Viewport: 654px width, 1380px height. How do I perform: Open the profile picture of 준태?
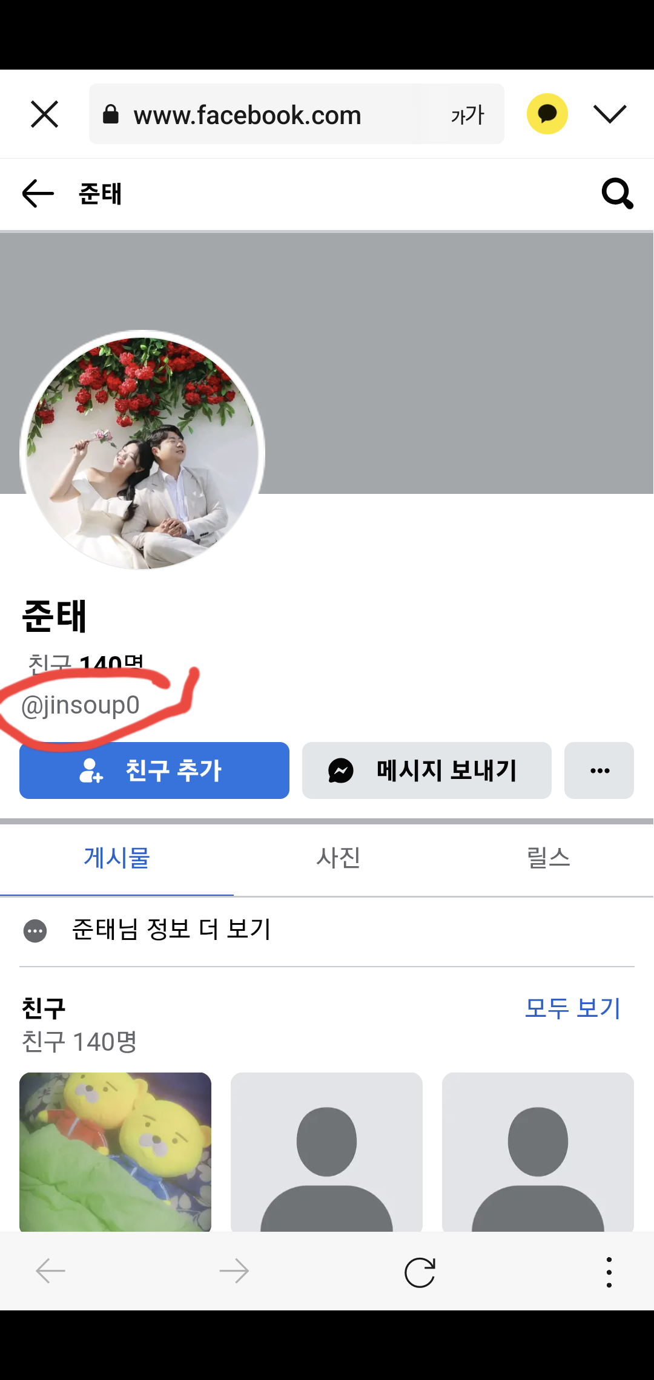142,451
